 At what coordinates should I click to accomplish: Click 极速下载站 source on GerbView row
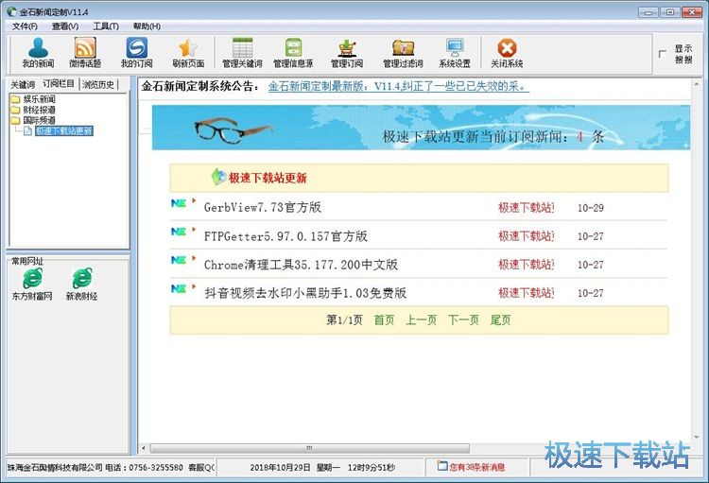click(x=527, y=208)
